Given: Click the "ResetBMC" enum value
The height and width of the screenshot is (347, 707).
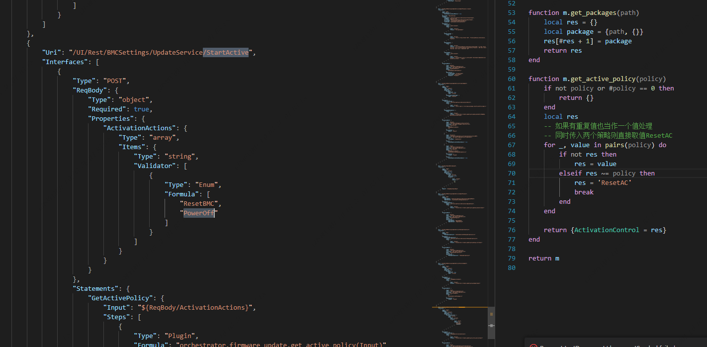Looking at the screenshot, I should click(201, 203).
